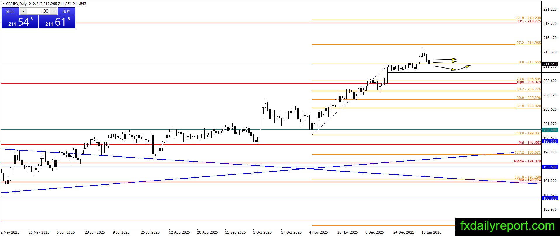The image size is (560, 236).
Task: Open the fxdailyreport.com watermark link
Action: click(x=507, y=226)
